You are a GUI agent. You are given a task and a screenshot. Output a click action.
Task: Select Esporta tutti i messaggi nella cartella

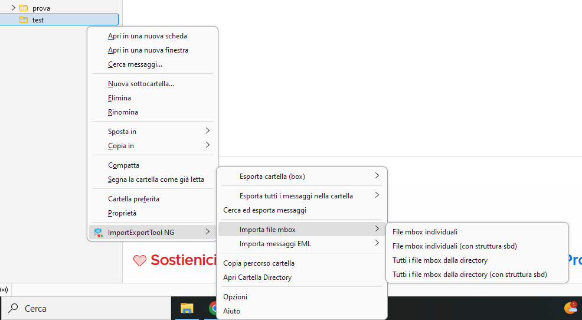[302, 196]
